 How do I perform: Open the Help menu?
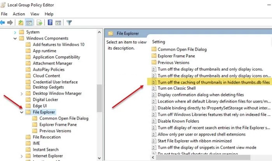tap(49, 14)
